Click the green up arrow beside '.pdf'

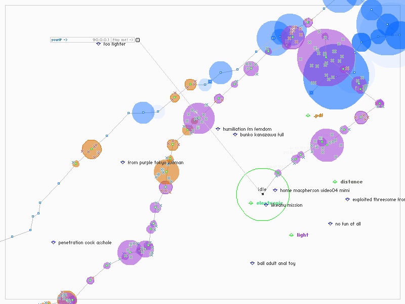point(308,116)
